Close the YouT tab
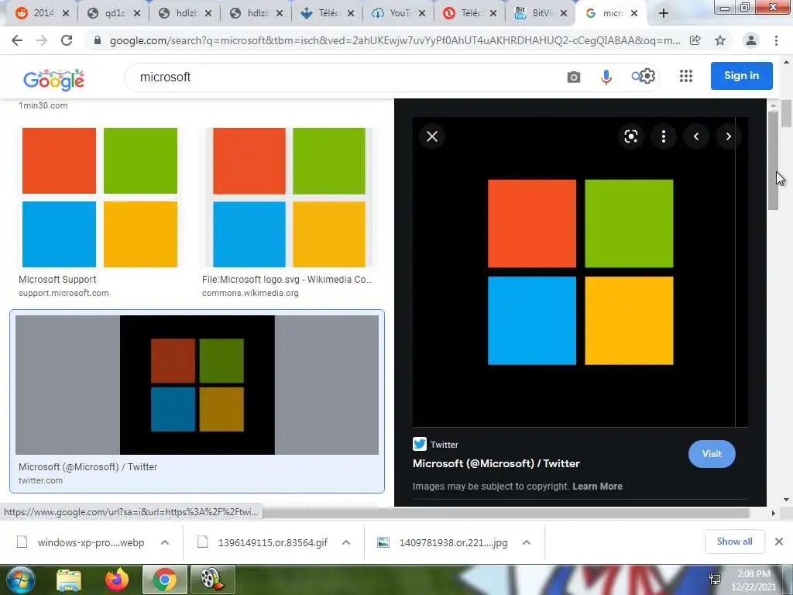The image size is (793, 595). point(422,14)
